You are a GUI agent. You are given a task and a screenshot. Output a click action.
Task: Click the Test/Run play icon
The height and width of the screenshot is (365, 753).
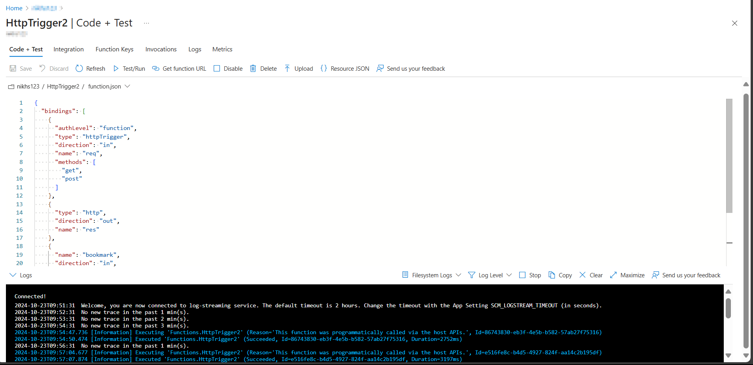(x=116, y=68)
